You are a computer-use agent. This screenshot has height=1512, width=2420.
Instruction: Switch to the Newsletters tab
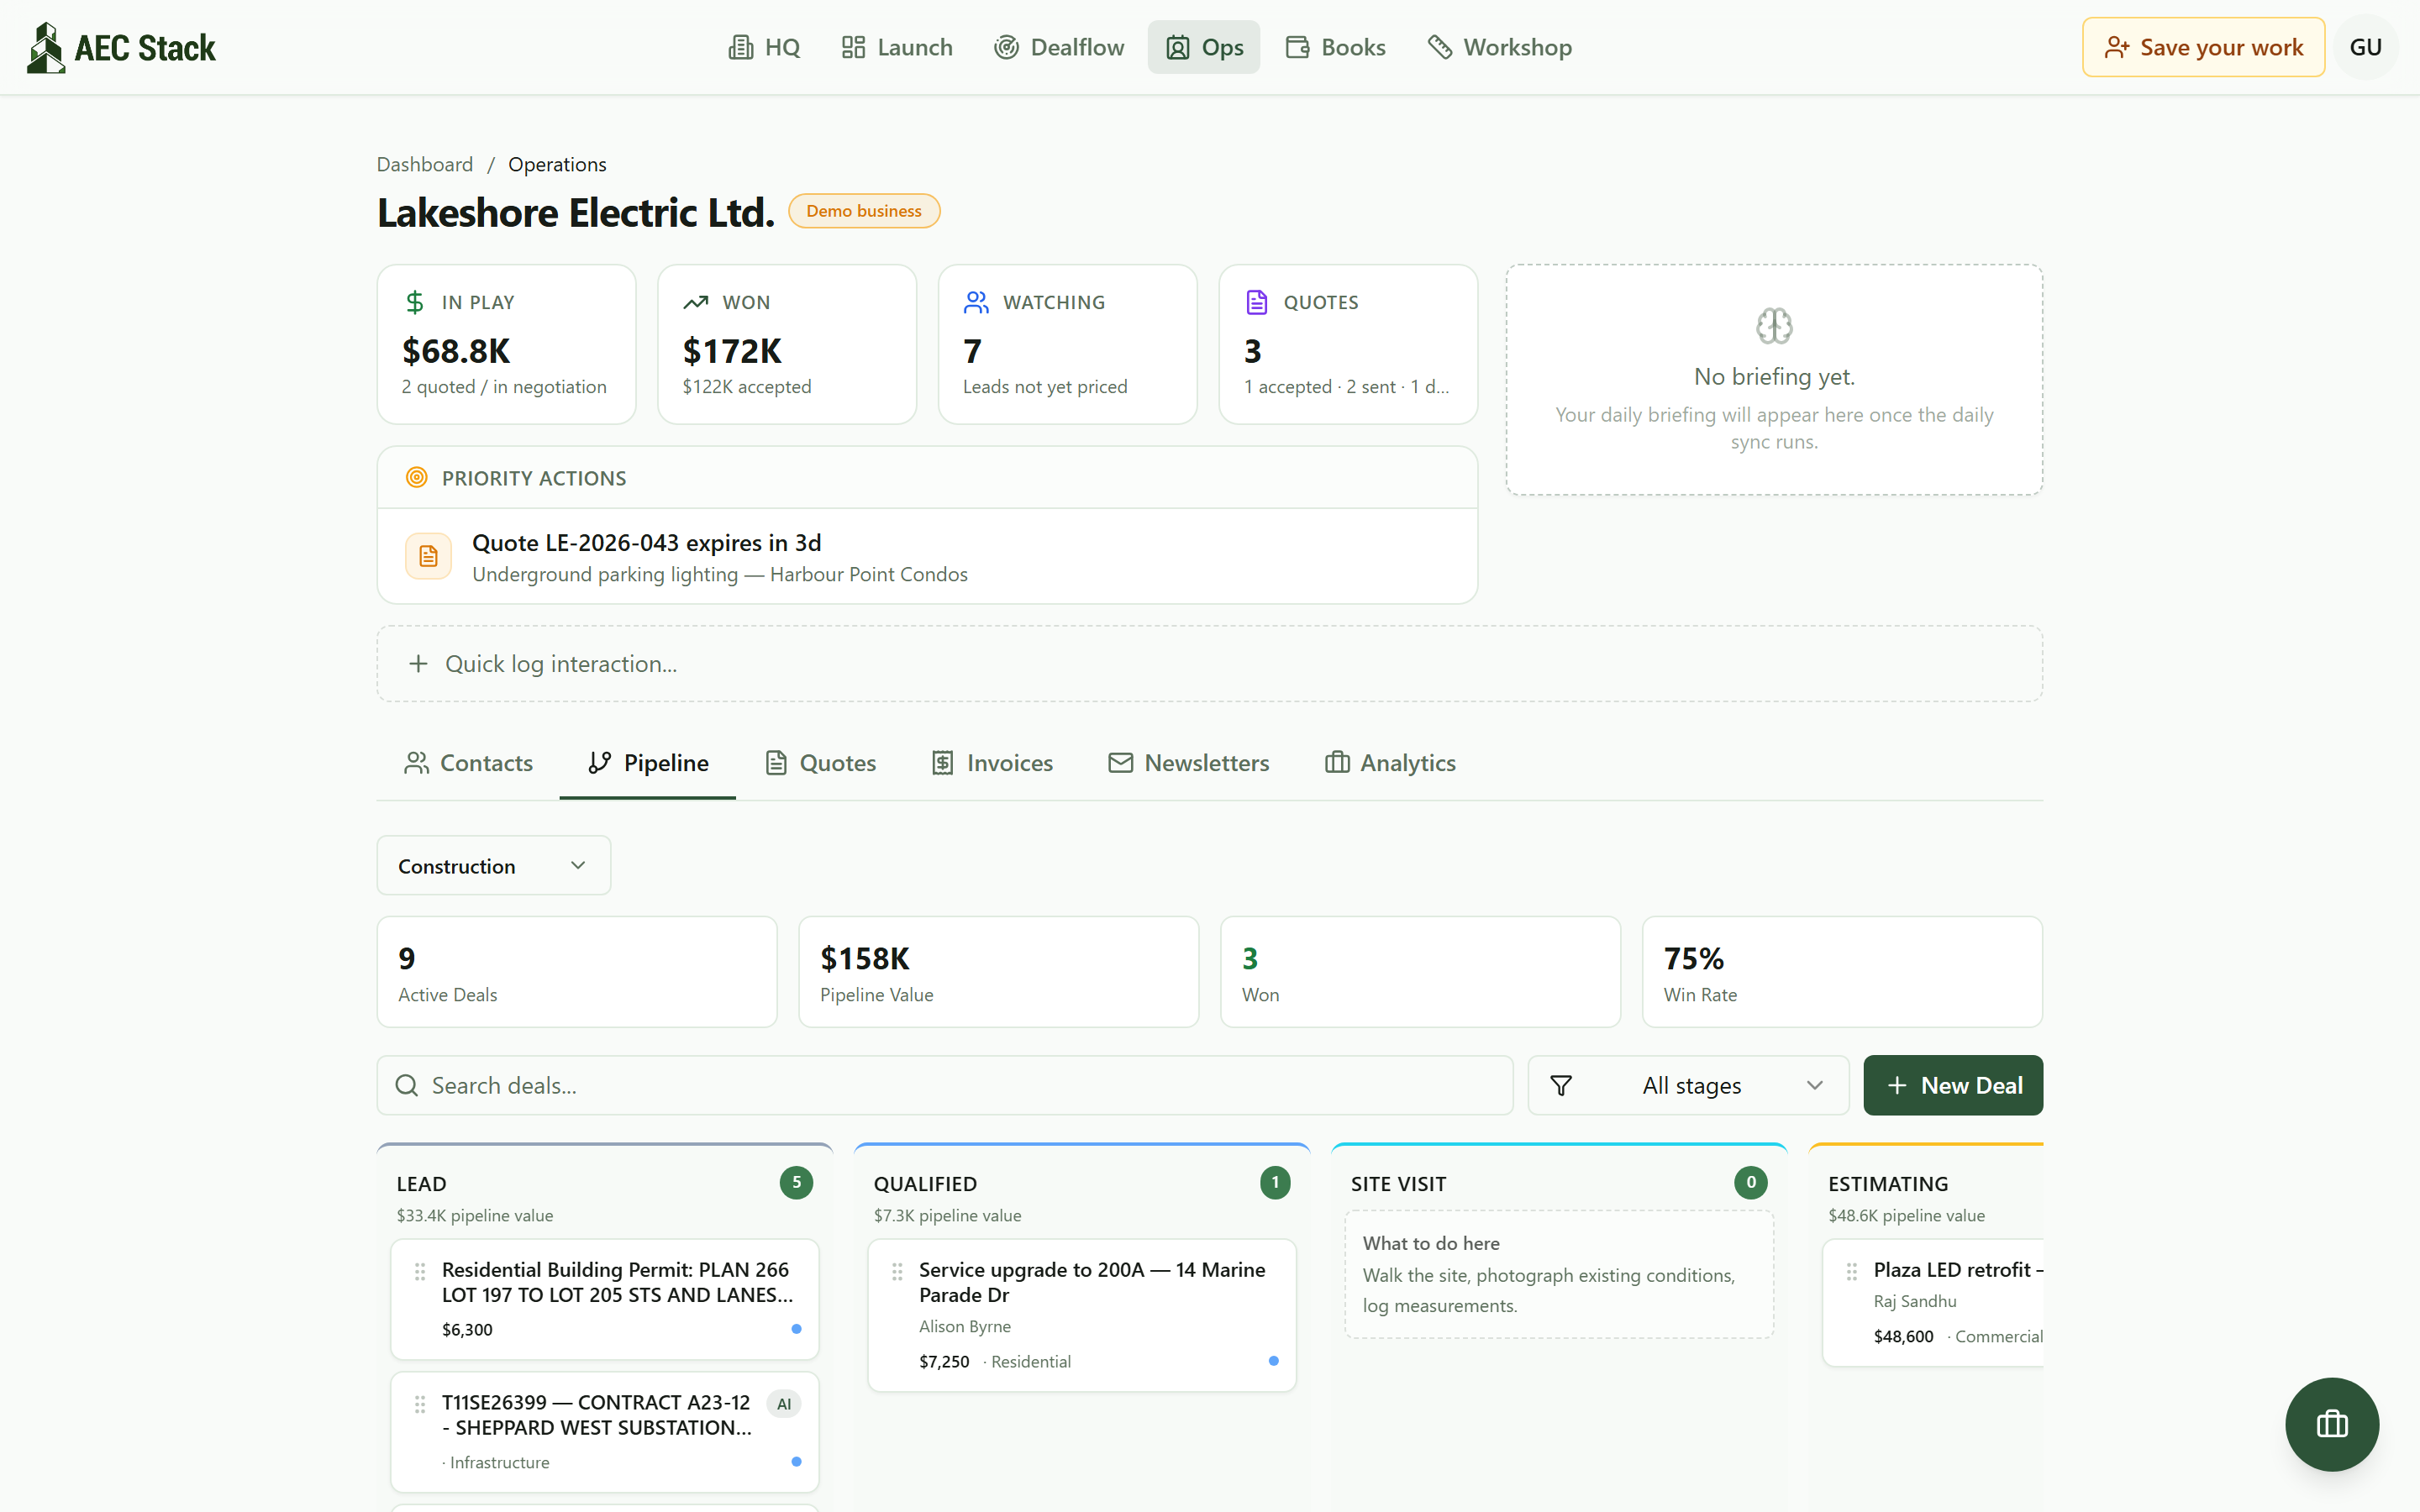pyautogui.click(x=1189, y=763)
